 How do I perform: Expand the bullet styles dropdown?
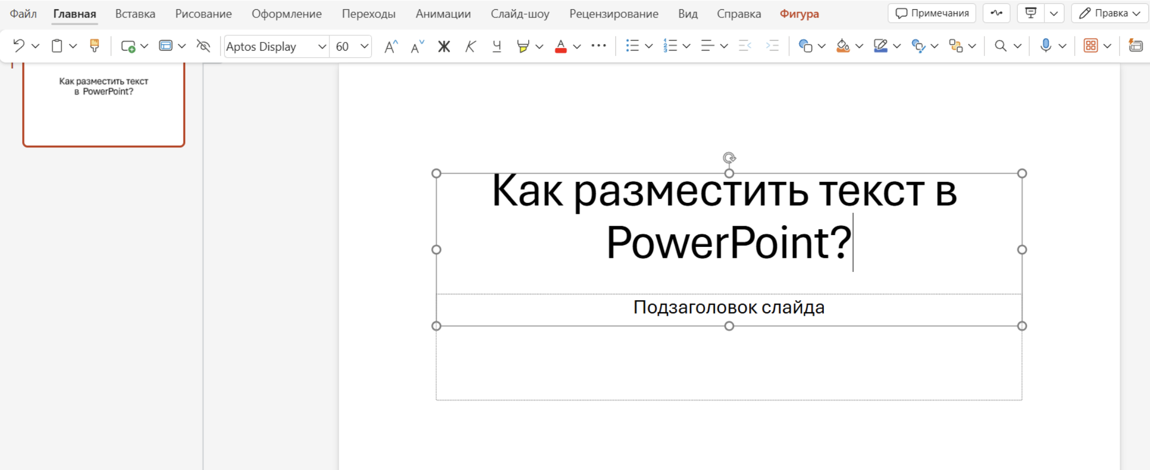tap(649, 46)
